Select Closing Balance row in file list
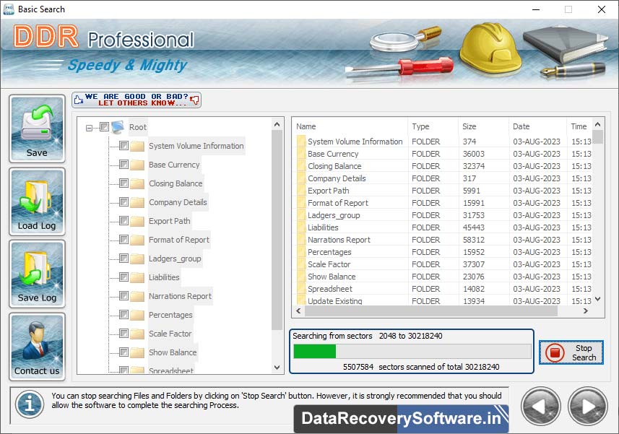This screenshot has width=619, height=434. tap(443, 165)
